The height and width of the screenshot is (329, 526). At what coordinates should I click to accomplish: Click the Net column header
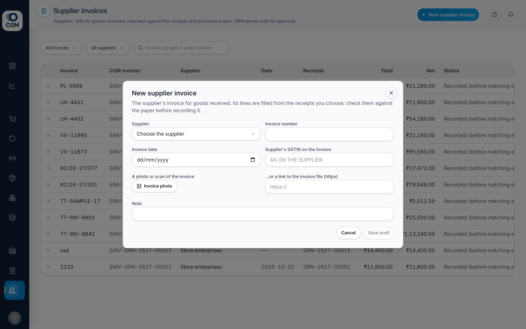(x=430, y=71)
